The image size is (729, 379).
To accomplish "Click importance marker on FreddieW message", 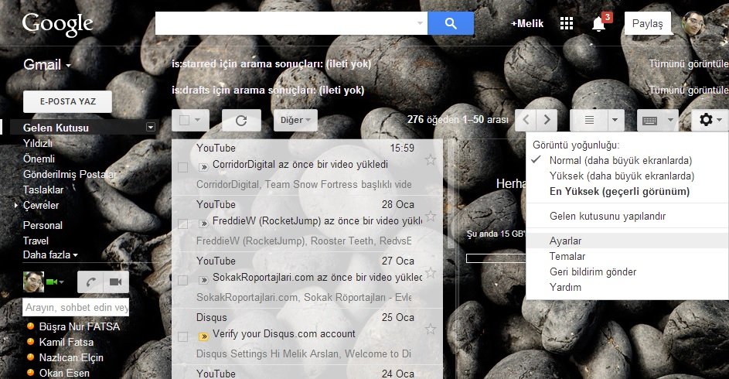I will [x=203, y=224].
